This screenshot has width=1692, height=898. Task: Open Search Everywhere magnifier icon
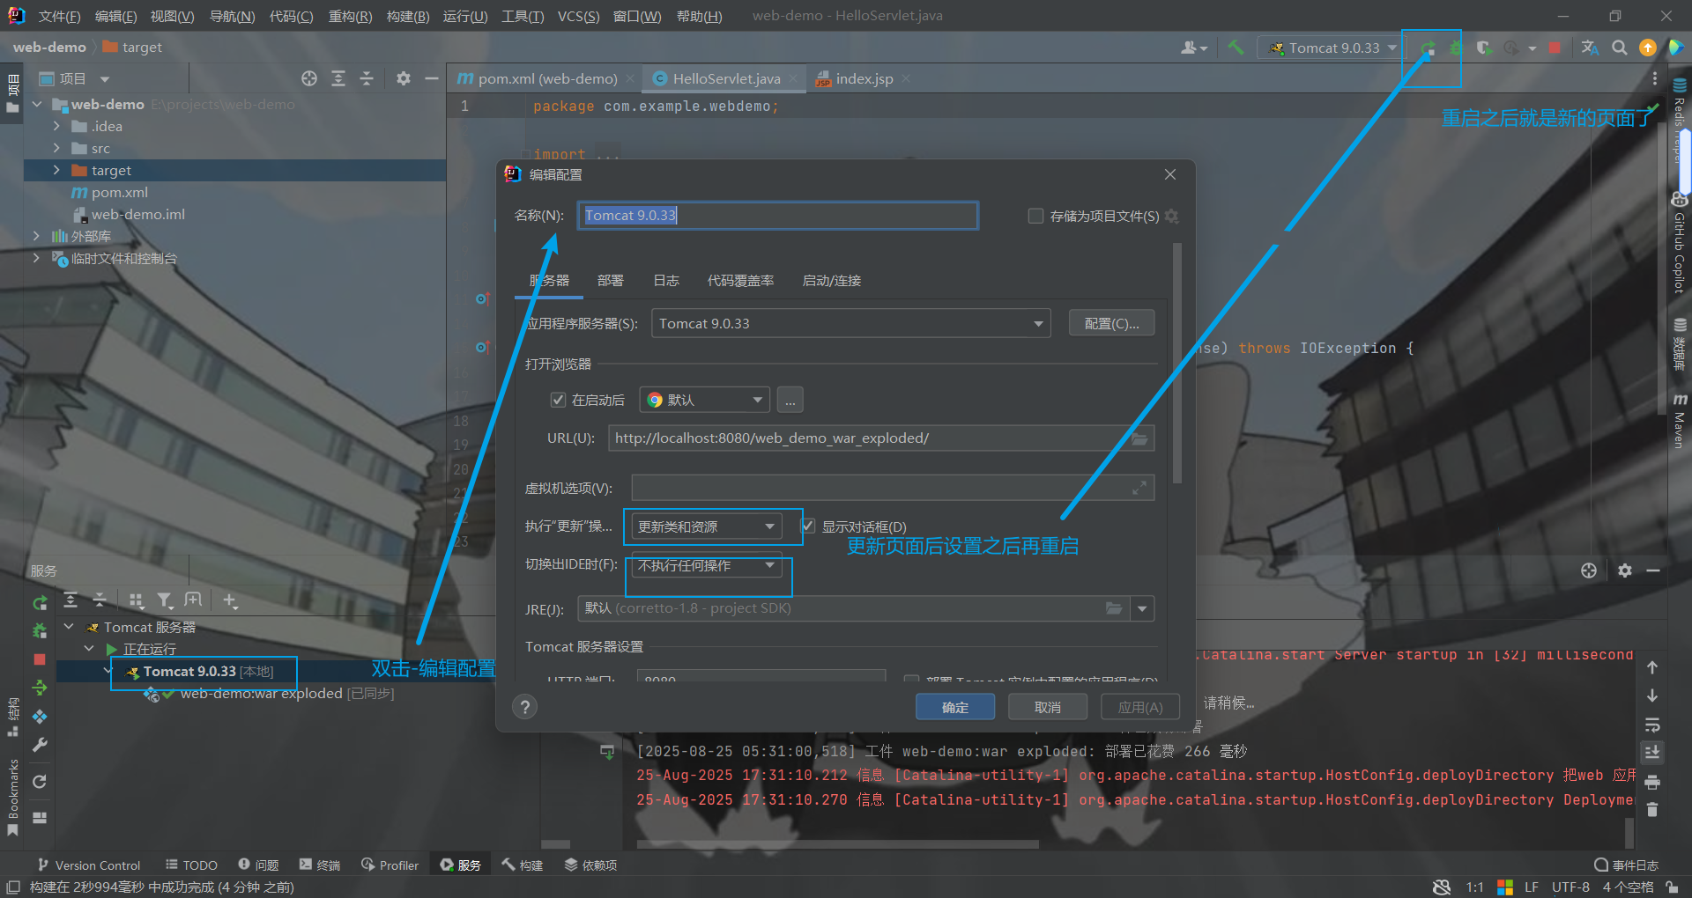coord(1620,48)
